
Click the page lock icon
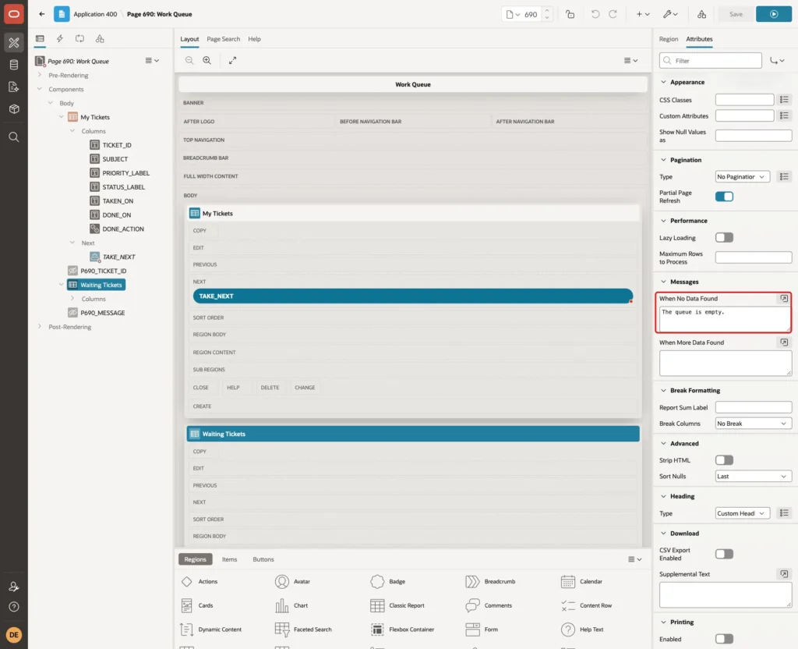570,14
